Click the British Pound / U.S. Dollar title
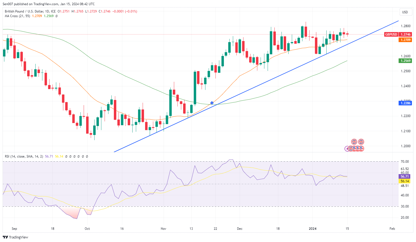 [x=30, y=11]
